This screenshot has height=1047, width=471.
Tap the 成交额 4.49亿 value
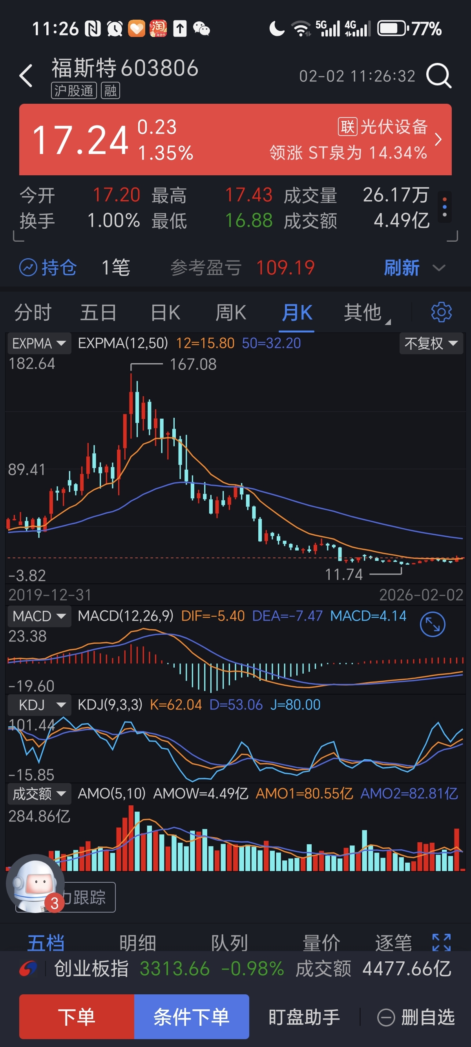tap(402, 220)
